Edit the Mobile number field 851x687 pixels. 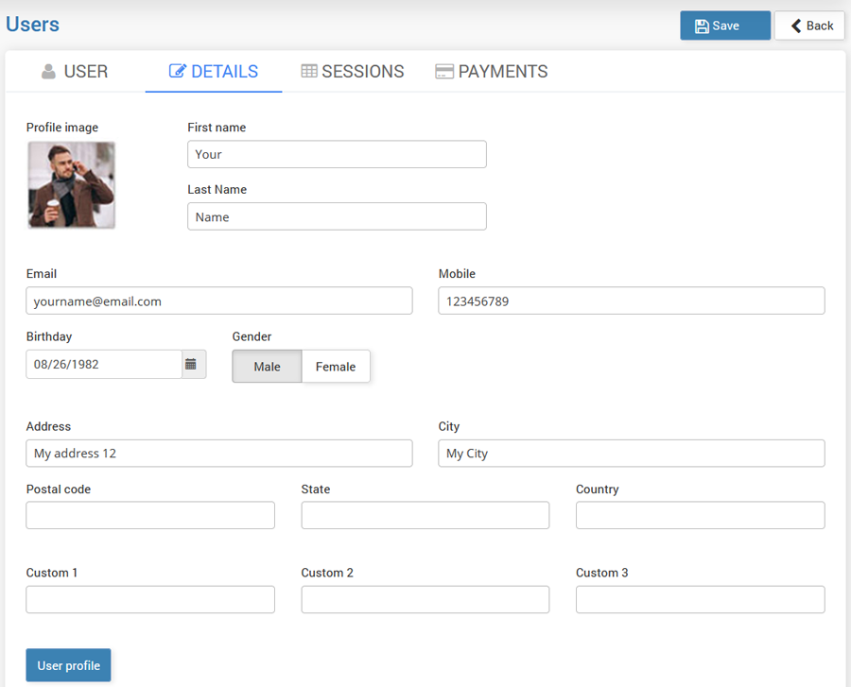point(632,301)
